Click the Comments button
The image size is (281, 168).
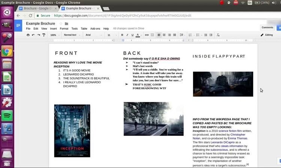pos(268,28)
